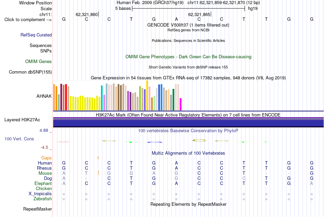Select the AHNAK gene expression label
Screen dimensions: 324x217
coord(44,96)
